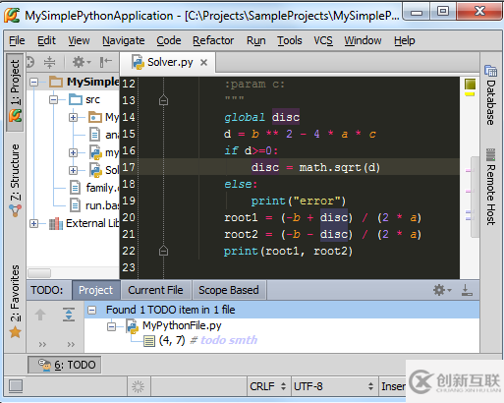Hide the Project panel with the arrow icon
Viewport: 504px width, 403px height.
[106, 62]
